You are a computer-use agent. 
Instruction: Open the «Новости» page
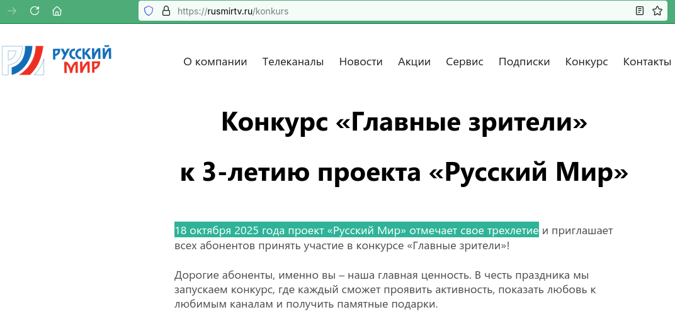361,62
